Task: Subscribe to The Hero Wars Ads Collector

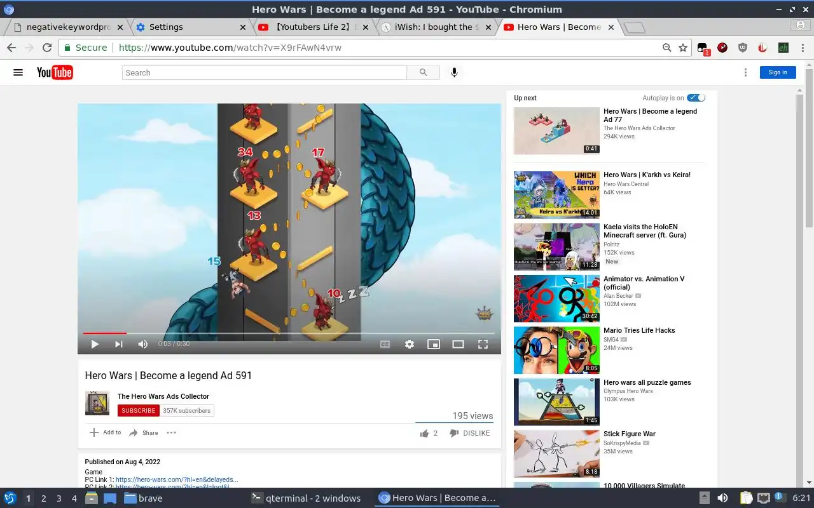Action: pos(139,411)
